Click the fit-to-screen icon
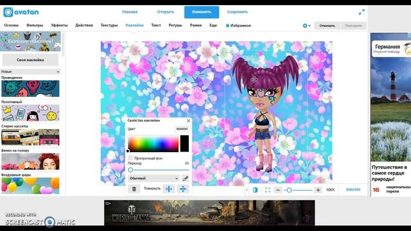 click(x=267, y=190)
